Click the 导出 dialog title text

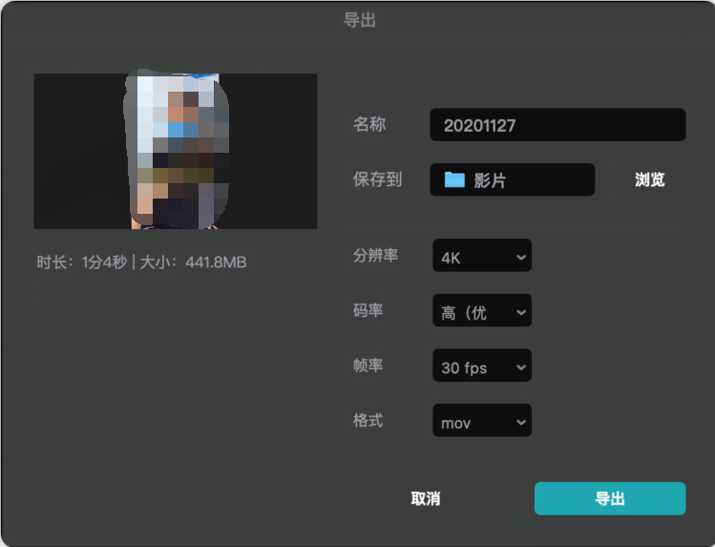point(360,20)
